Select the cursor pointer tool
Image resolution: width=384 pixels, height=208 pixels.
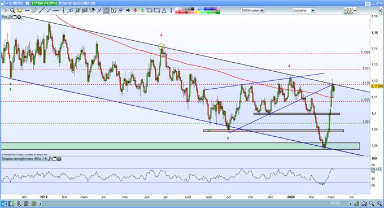pos(6,11)
